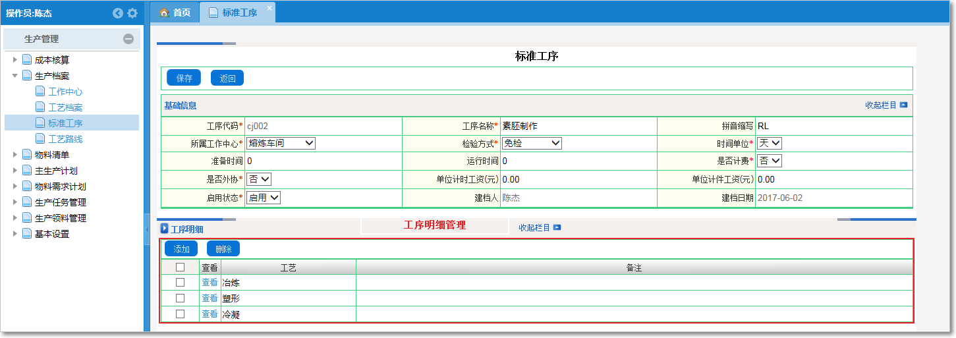The height and width of the screenshot is (338, 956).
Task: Click the sidebar splitter collapse handle
Action: 147,229
